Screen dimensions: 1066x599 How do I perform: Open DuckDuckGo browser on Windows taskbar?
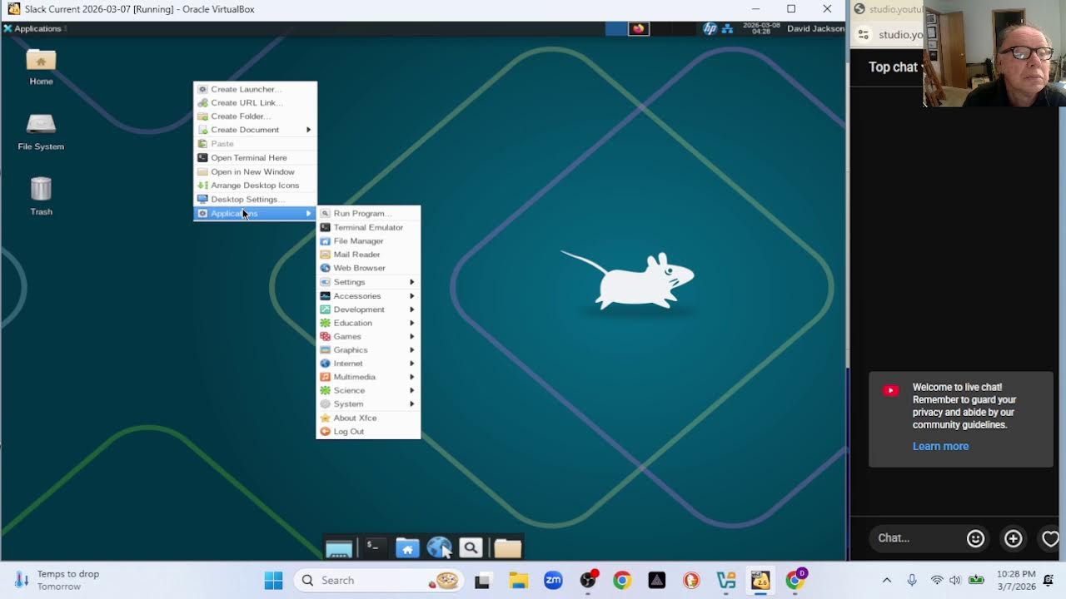pyautogui.click(x=691, y=581)
